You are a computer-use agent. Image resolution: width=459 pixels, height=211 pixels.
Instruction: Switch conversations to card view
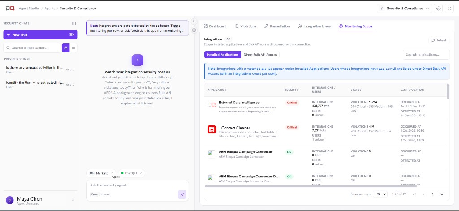pyautogui.click(x=66, y=47)
